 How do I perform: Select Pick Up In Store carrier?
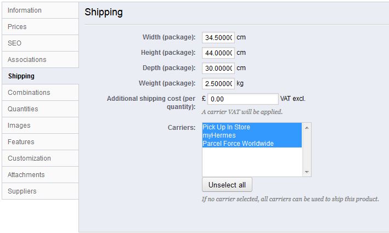pyautogui.click(x=226, y=127)
